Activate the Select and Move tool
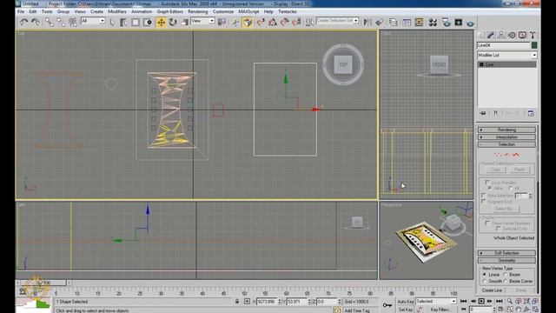 pyautogui.click(x=161, y=23)
